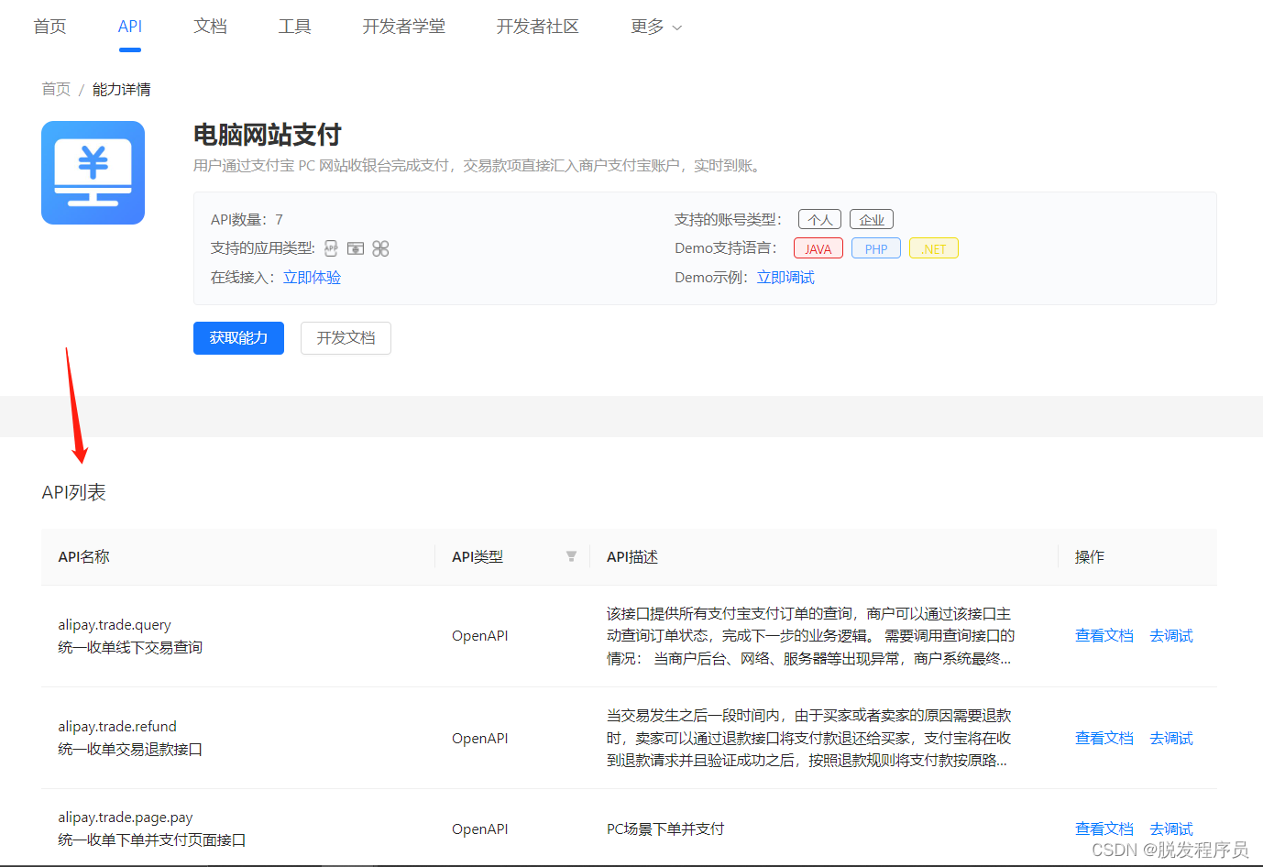
Task: Switch to 开发者学堂 tab
Action: click(403, 27)
